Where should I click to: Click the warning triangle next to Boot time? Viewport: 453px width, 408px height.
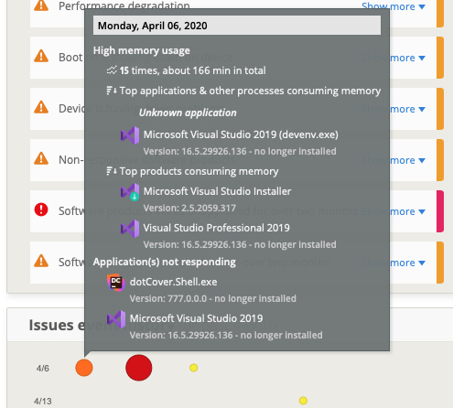point(41,56)
